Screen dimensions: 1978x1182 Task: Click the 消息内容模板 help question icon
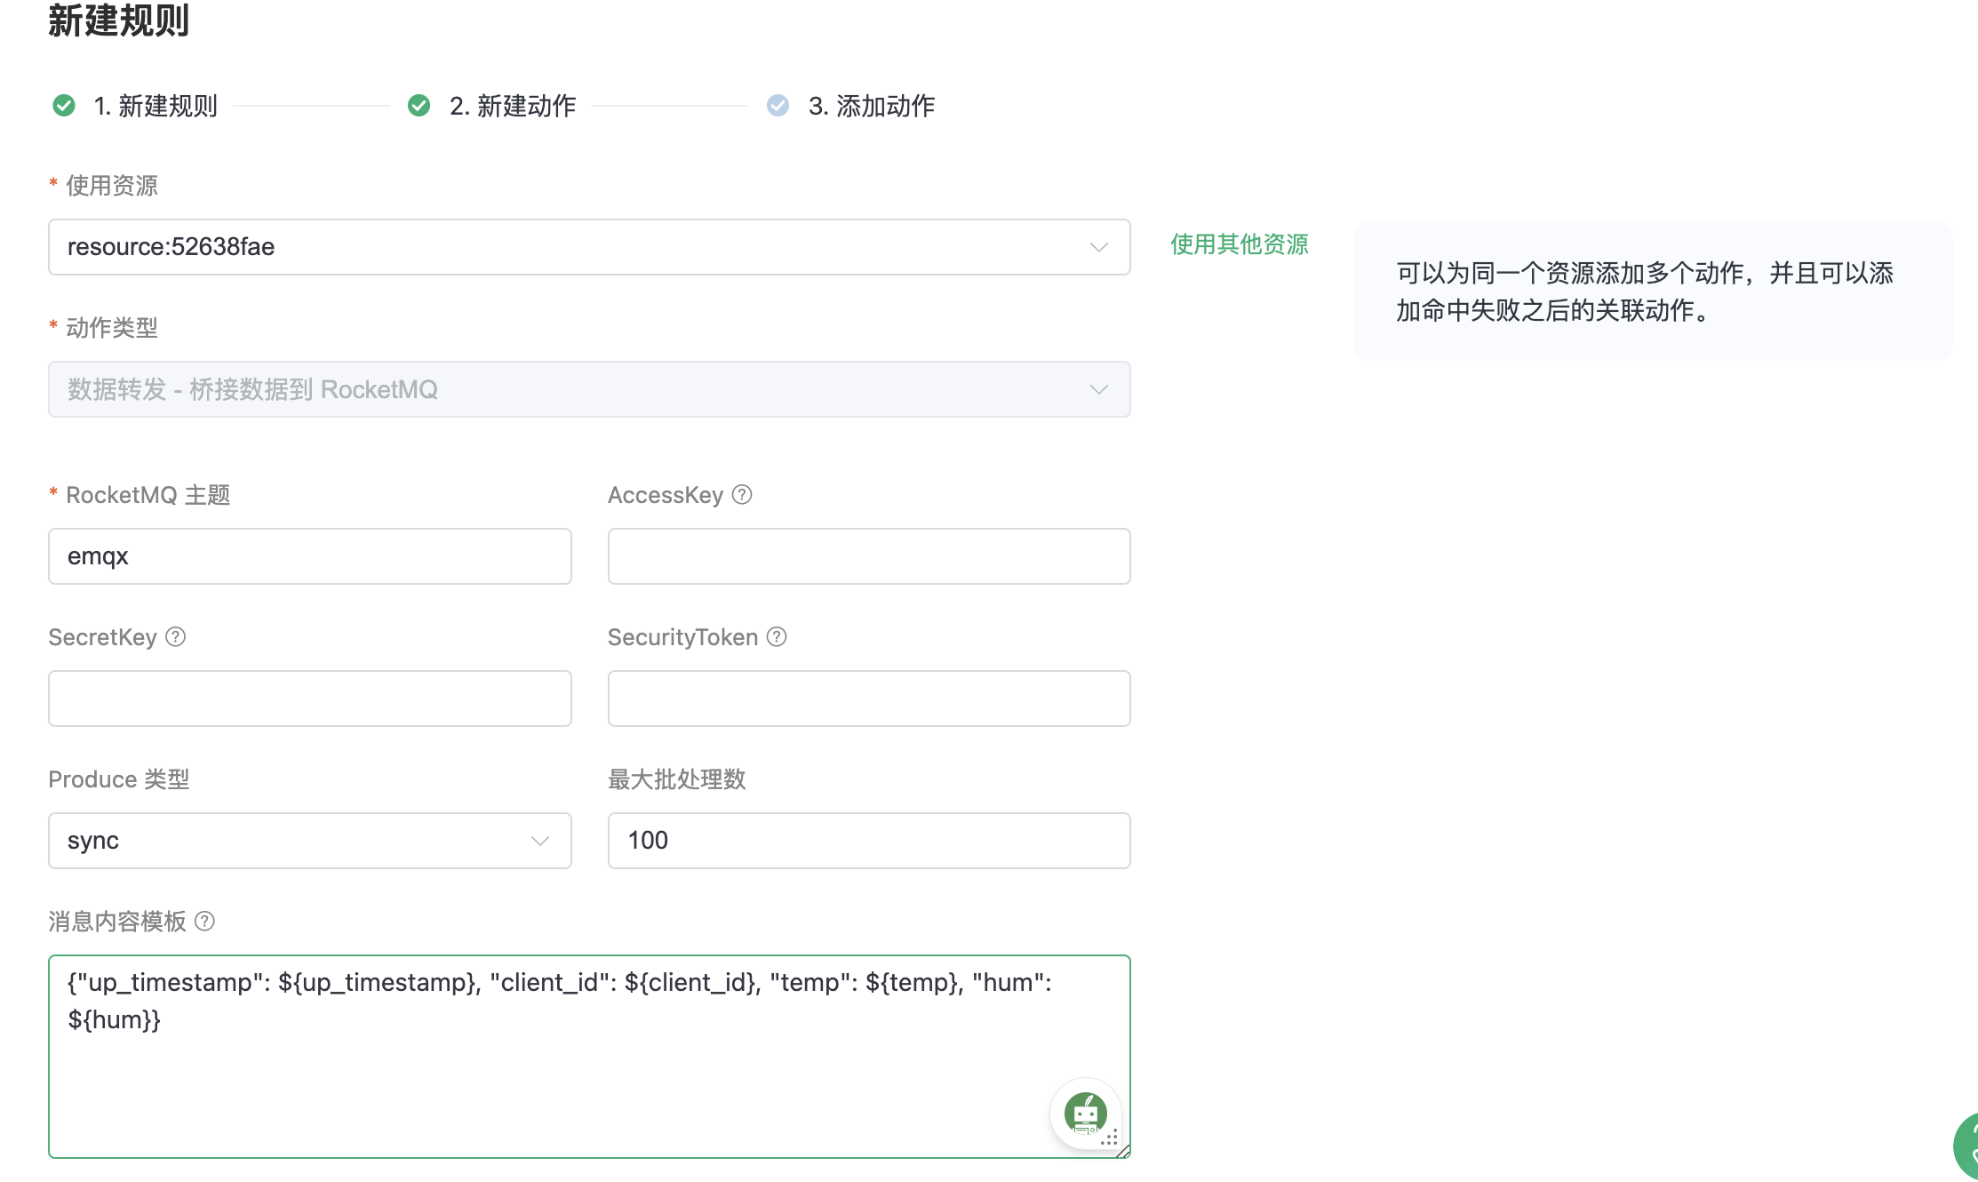coord(204,922)
